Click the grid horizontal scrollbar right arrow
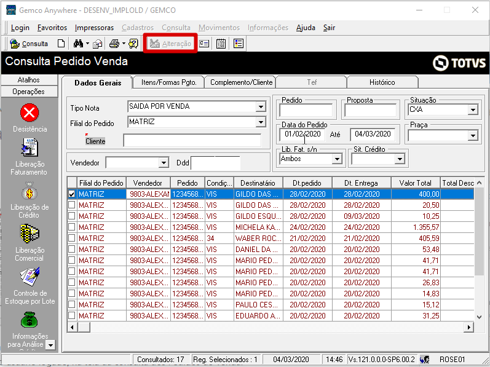 [x=468, y=327]
